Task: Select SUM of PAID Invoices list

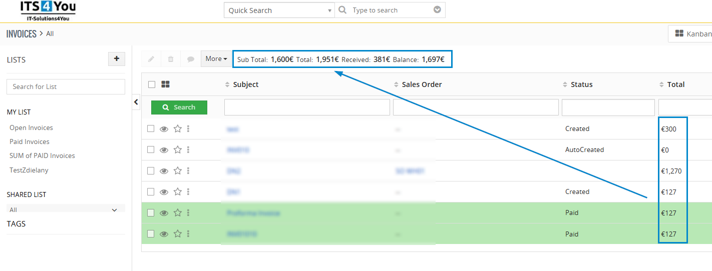Action: 42,155
